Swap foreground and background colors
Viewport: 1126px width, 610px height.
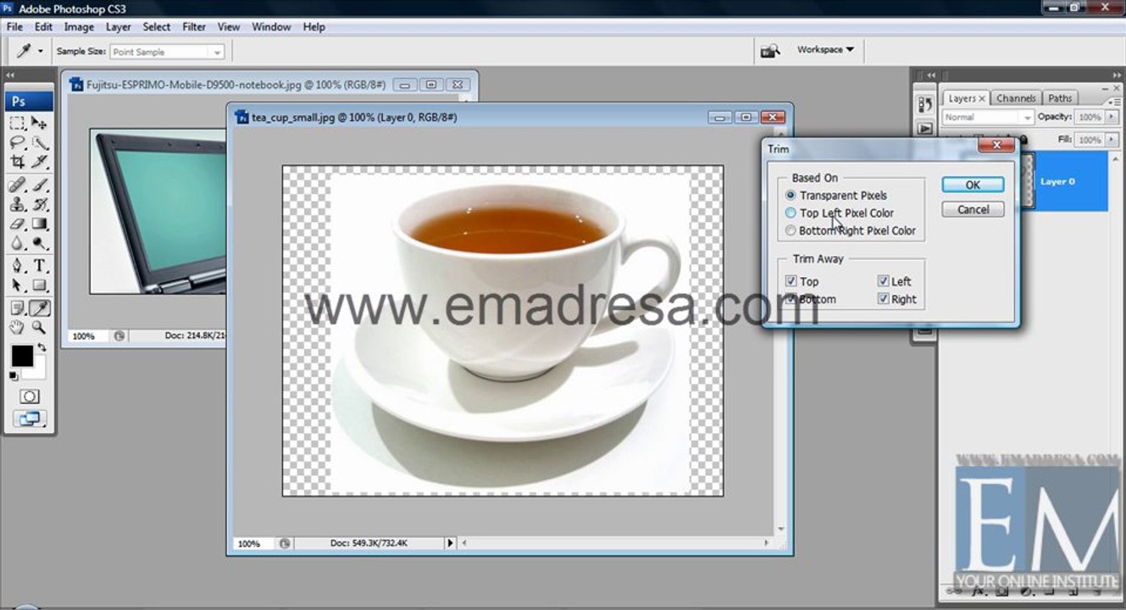pyautogui.click(x=42, y=347)
